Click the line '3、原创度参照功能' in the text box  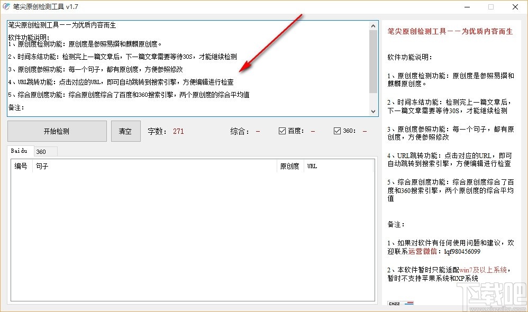point(96,69)
